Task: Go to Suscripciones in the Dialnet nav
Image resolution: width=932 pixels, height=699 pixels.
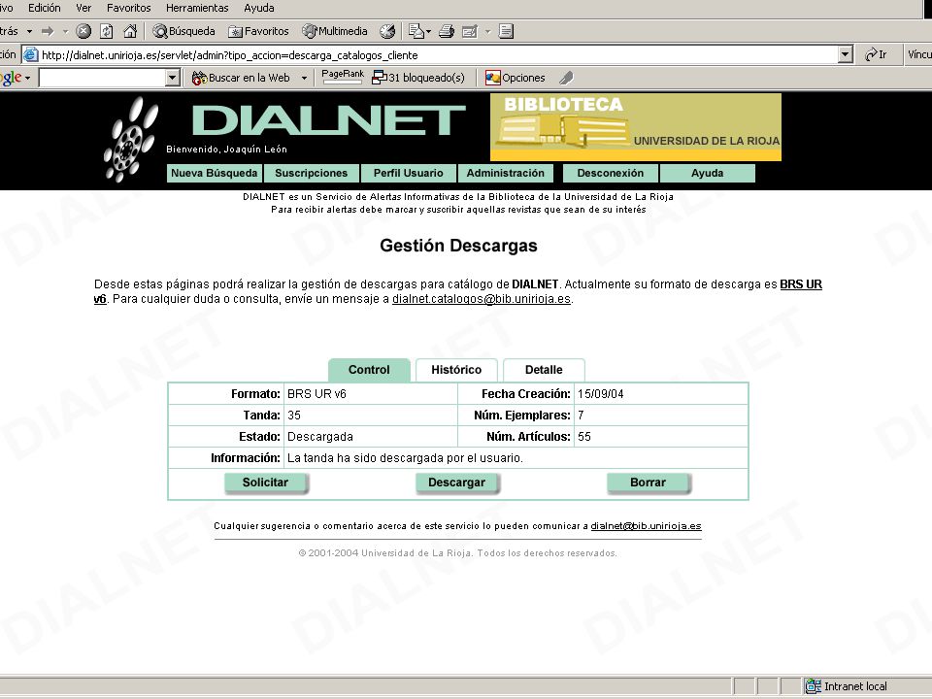Action: (x=312, y=173)
